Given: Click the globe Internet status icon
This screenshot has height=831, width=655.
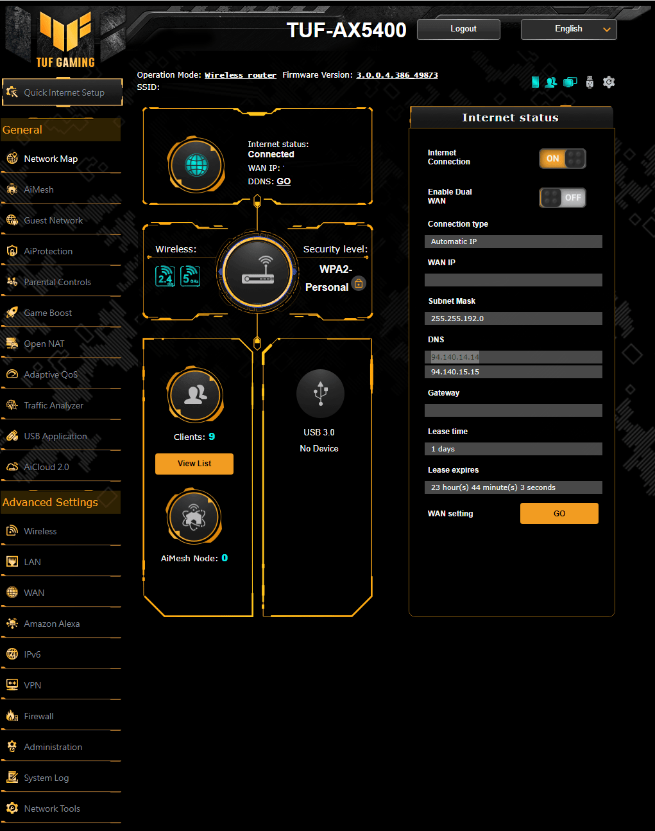Looking at the screenshot, I should click(x=196, y=165).
